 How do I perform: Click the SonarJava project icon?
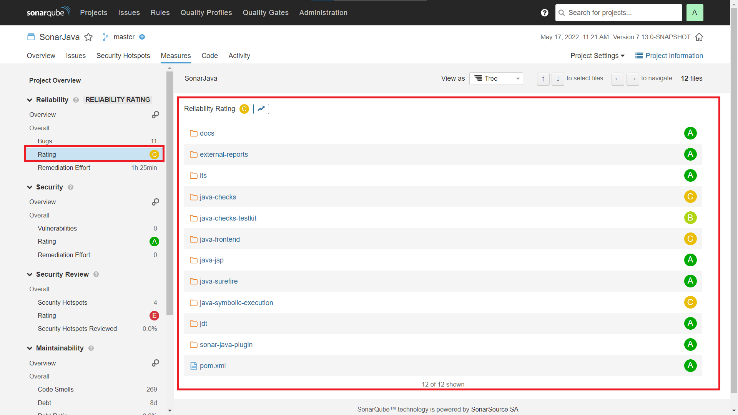point(31,37)
